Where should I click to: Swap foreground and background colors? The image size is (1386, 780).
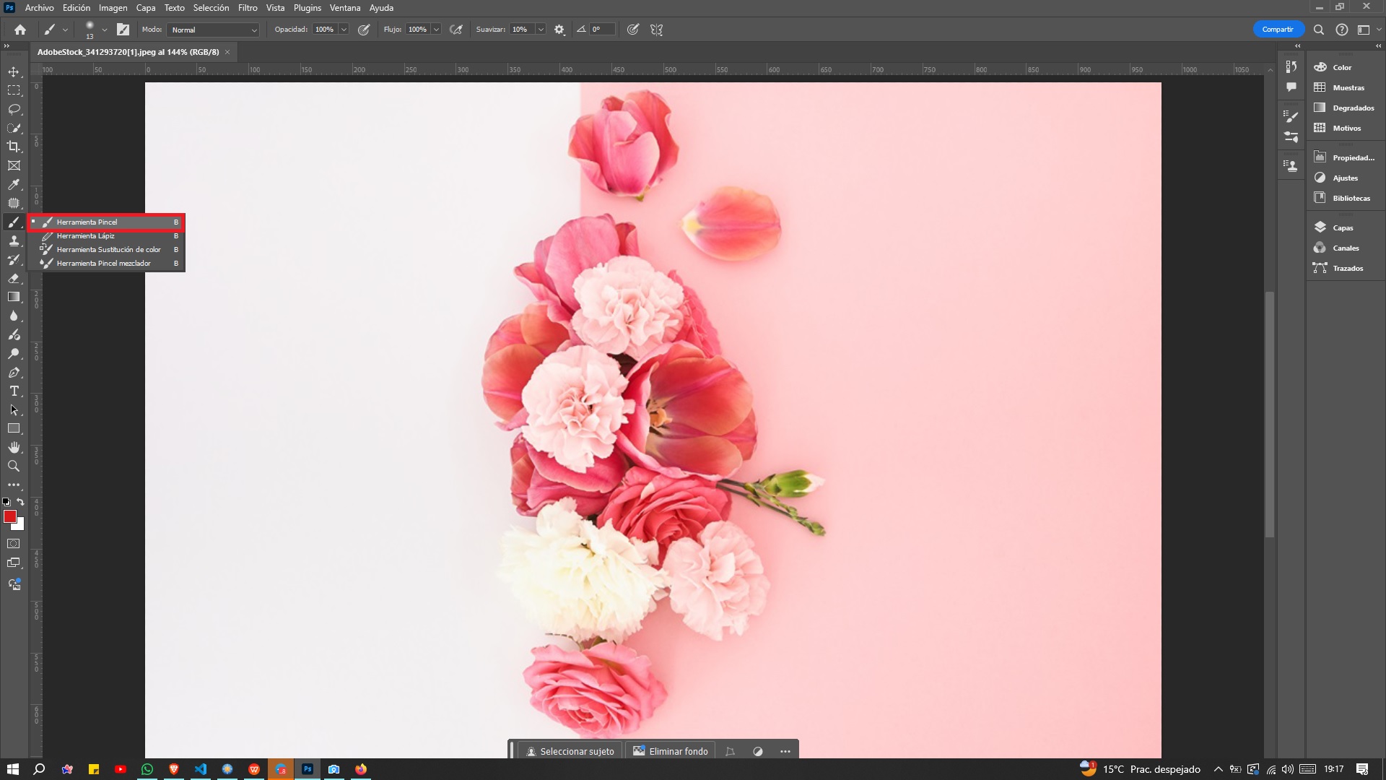(x=21, y=502)
